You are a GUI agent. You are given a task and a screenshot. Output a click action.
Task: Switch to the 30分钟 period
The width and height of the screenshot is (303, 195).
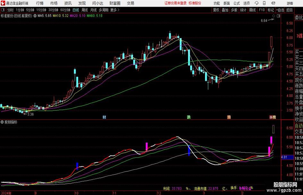click(53, 10)
